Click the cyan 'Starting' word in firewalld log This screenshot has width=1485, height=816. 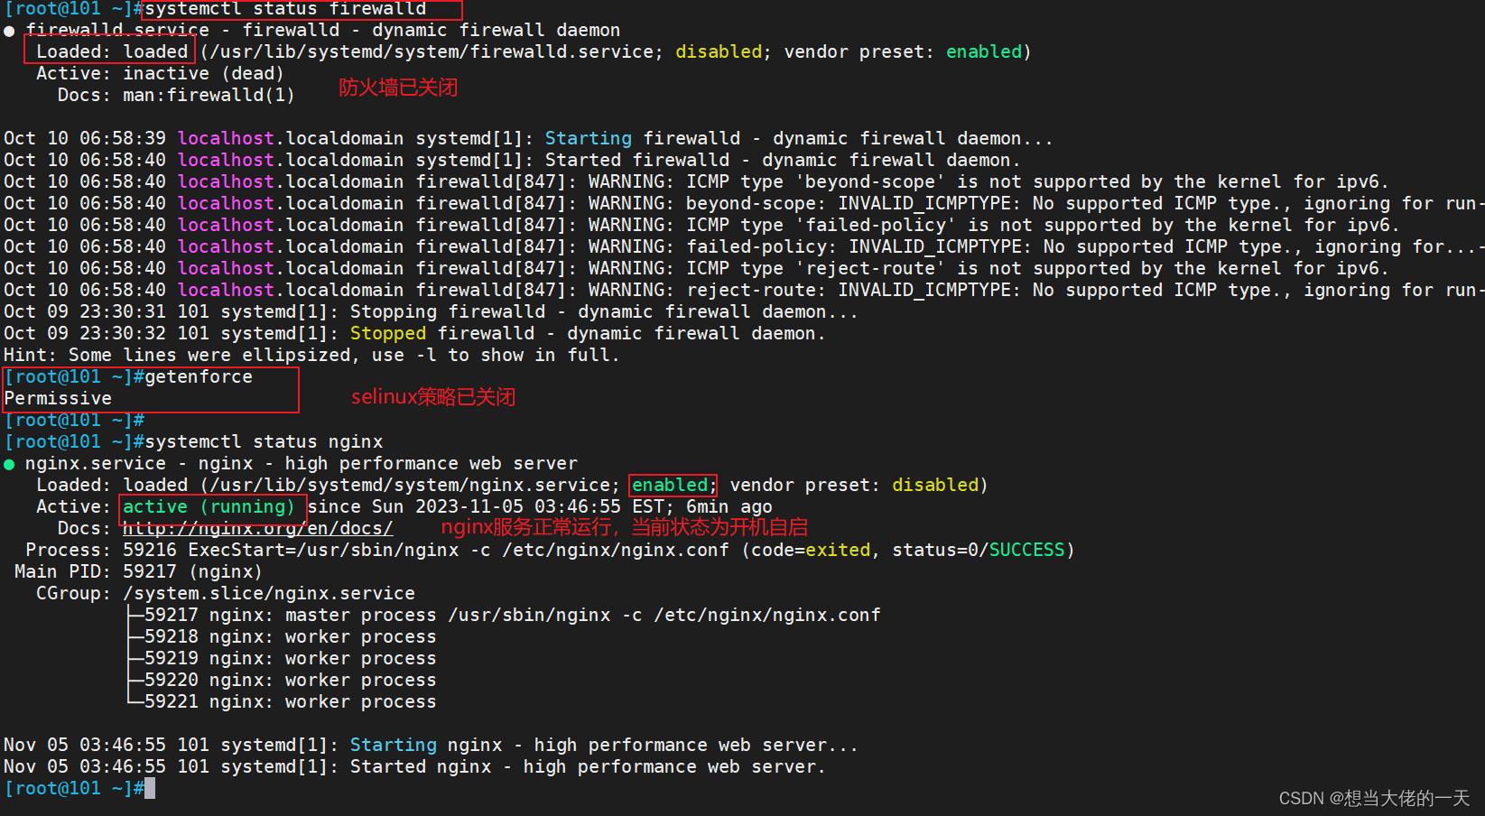point(589,138)
